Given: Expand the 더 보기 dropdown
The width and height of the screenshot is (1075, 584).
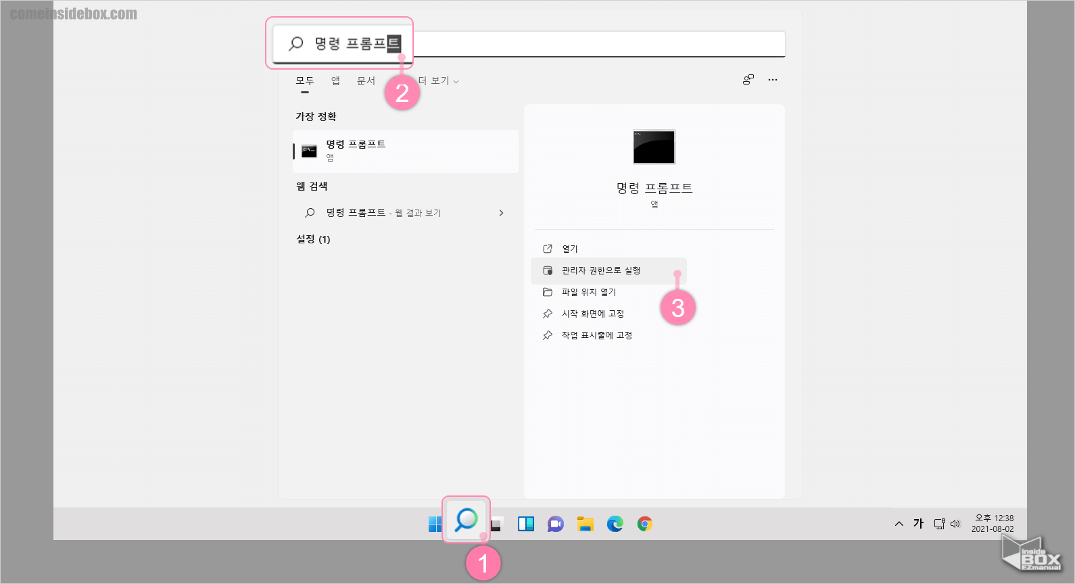Looking at the screenshot, I should coord(438,81).
